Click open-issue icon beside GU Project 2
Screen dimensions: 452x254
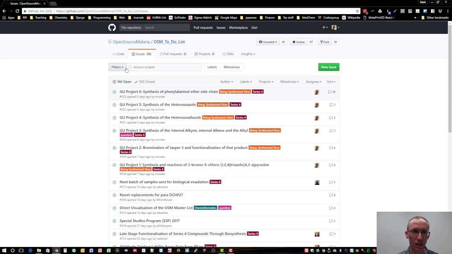click(x=114, y=148)
